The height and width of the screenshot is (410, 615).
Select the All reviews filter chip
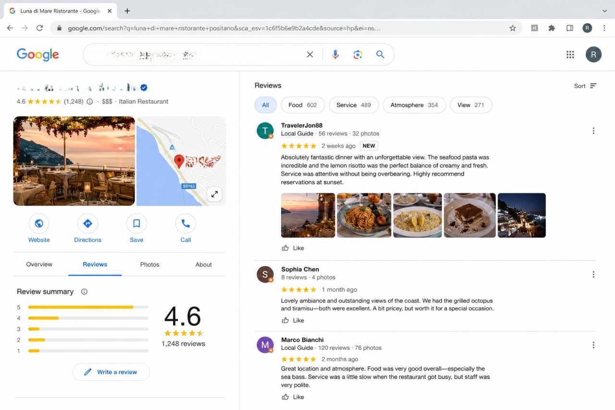[x=265, y=105]
